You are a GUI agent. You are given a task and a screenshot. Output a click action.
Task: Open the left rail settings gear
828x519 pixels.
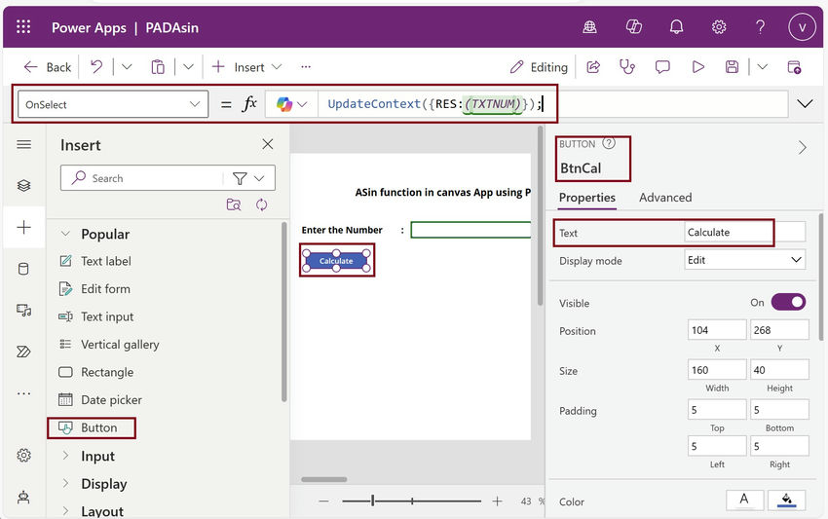pyautogui.click(x=23, y=455)
